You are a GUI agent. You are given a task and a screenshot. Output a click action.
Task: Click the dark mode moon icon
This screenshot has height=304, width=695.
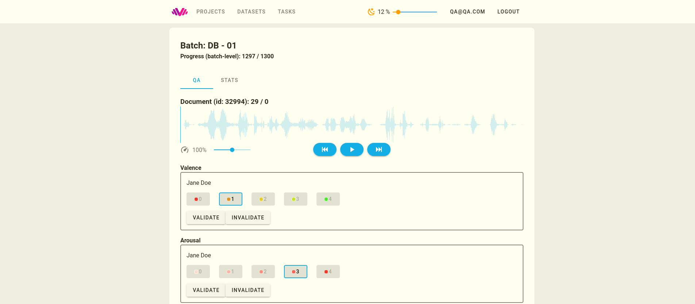371,12
